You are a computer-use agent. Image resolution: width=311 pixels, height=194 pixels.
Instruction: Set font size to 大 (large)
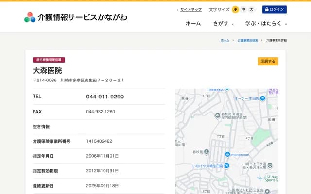[x=251, y=9]
